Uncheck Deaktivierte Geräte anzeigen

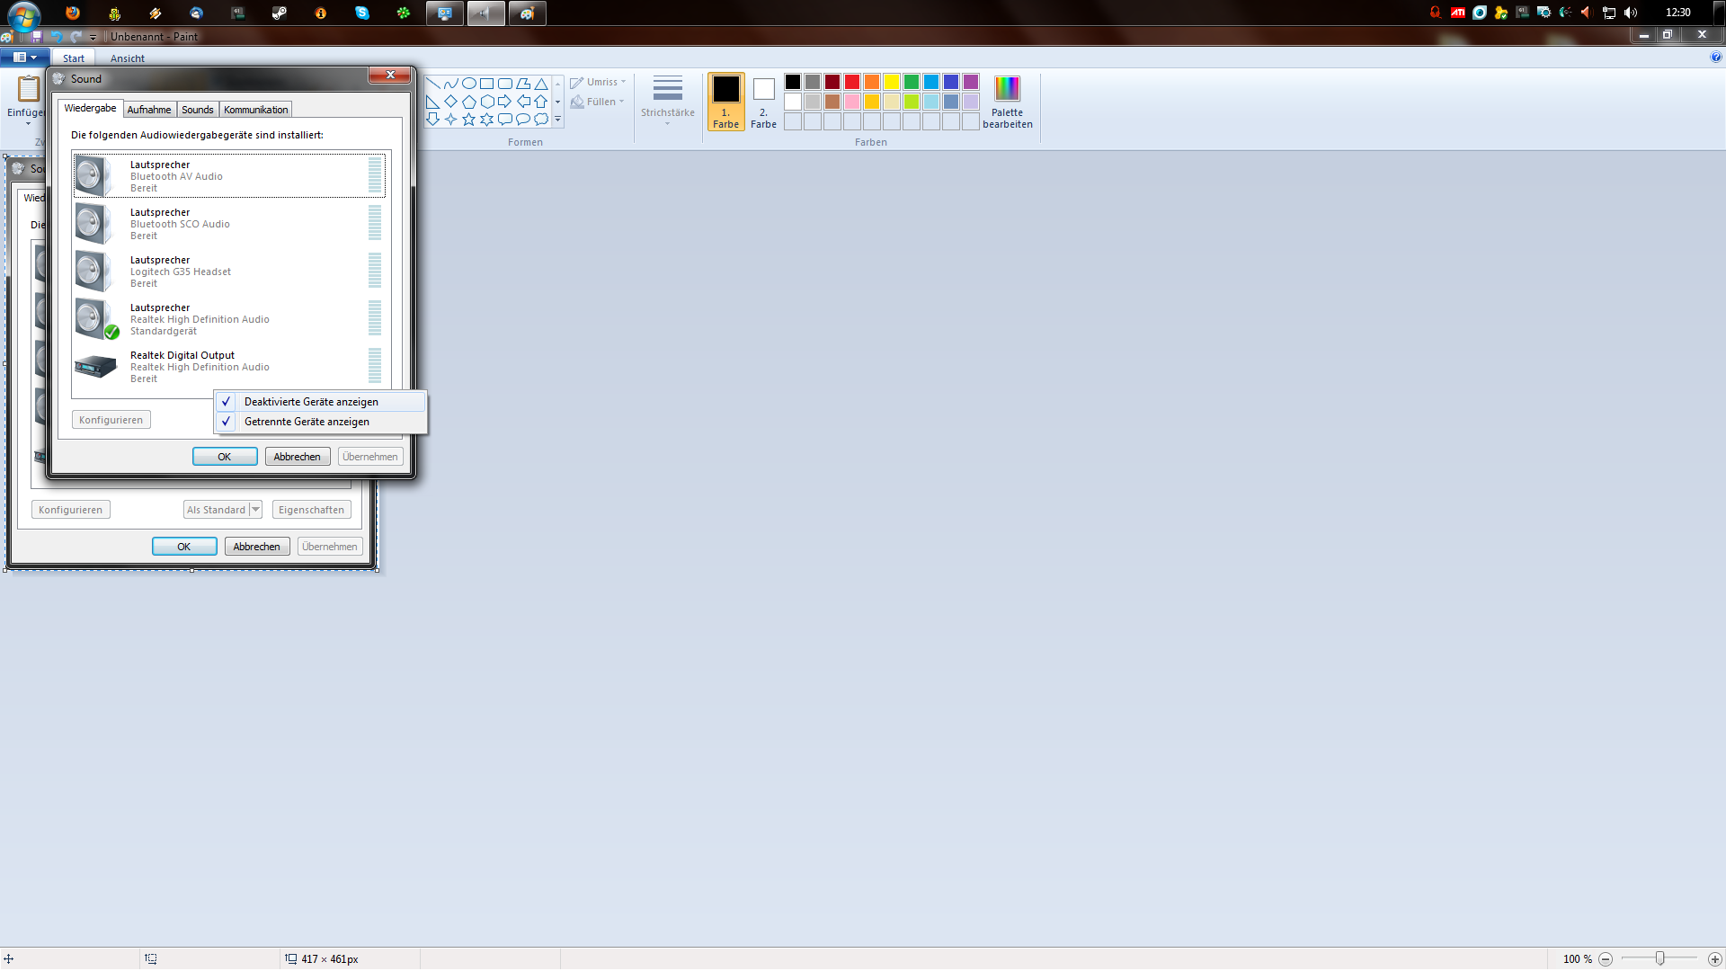tap(310, 402)
